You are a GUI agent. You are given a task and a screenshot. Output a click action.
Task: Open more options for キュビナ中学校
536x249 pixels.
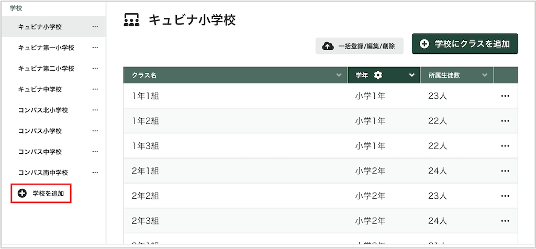95,89
